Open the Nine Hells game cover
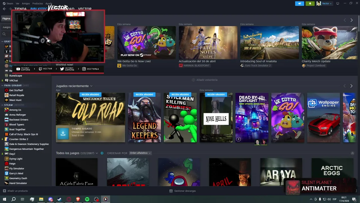This screenshot has width=360, height=203. pos(216,118)
